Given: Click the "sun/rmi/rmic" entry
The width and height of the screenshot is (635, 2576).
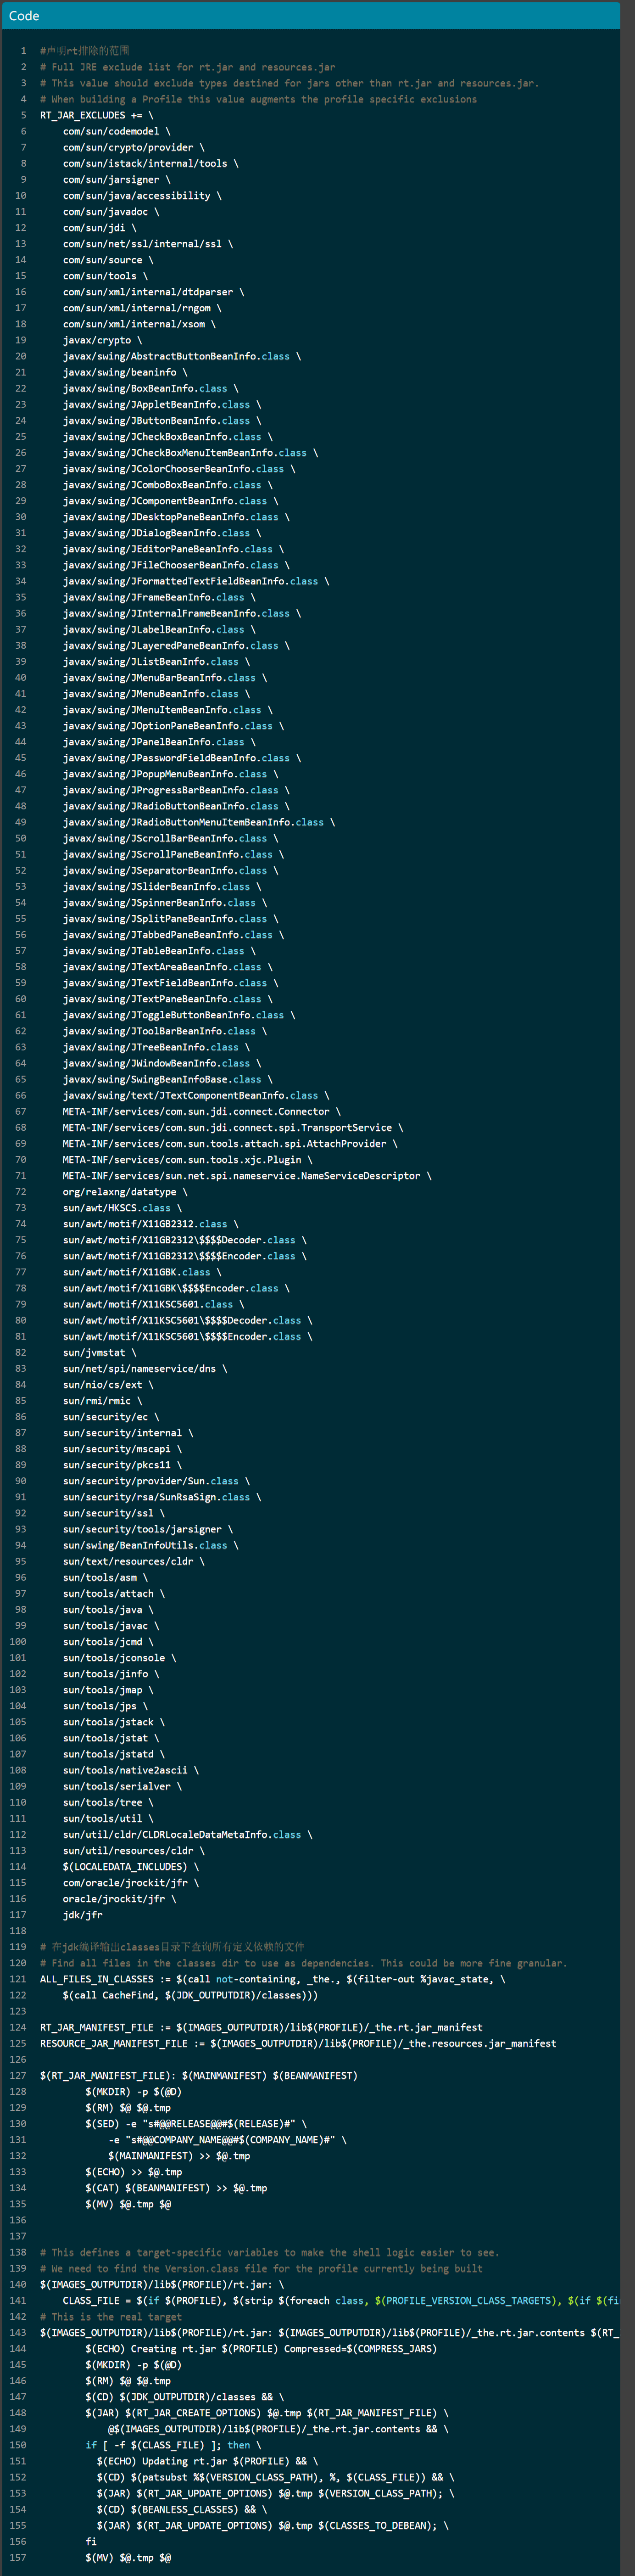Looking at the screenshot, I should tap(102, 1401).
